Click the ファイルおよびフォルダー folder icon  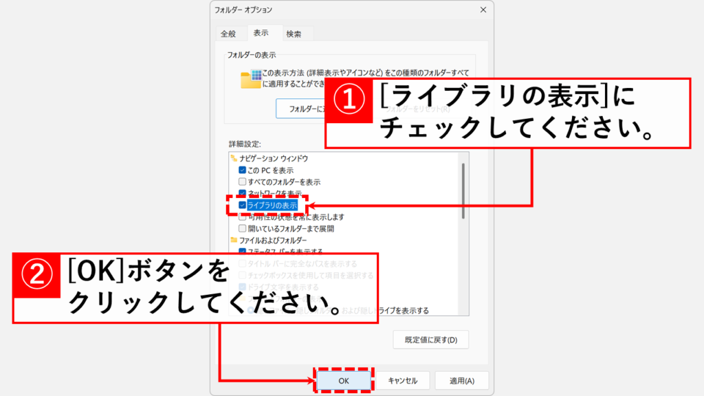coord(234,240)
